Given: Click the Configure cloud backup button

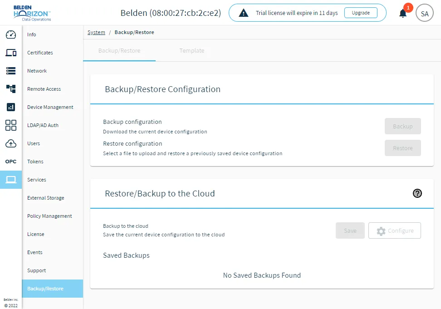Looking at the screenshot, I should [394, 231].
